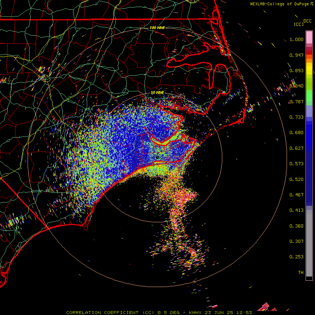Click the 0.840 scale value
315x315 pixels.
click(296, 86)
